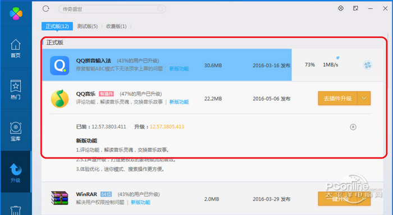Screen dimensions: 393x215
Task: Click the 73% download progress value
Action: (x=310, y=65)
